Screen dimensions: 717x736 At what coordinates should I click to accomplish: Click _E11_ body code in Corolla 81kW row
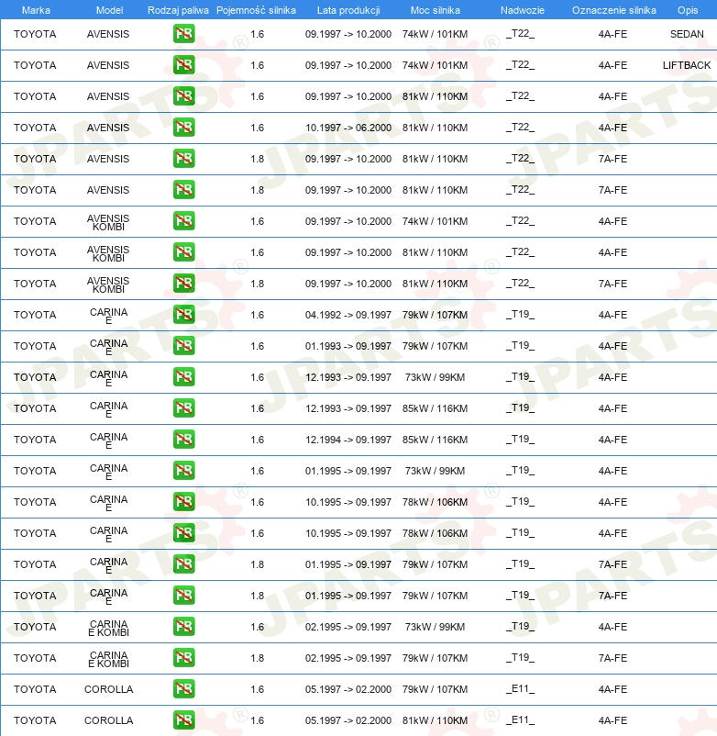pos(520,720)
